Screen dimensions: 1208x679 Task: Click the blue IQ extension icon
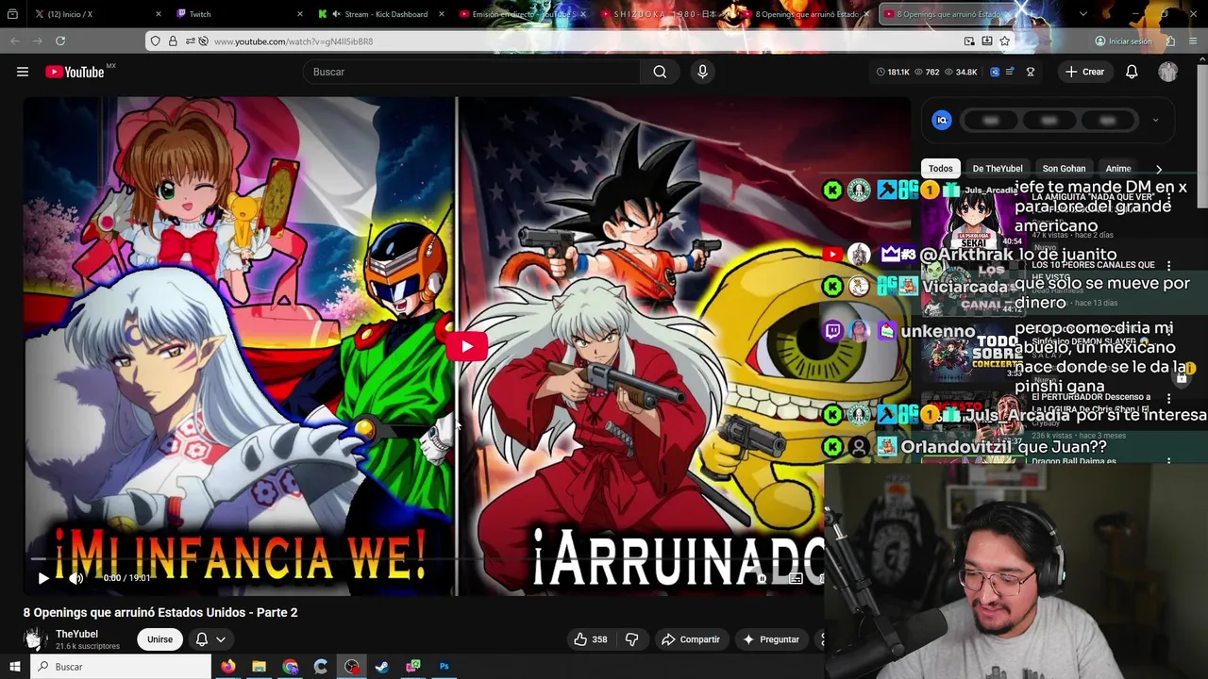[x=942, y=120]
